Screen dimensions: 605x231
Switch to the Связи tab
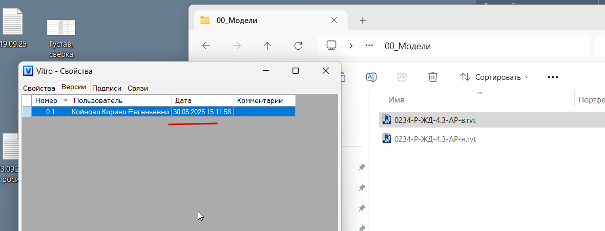click(137, 88)
